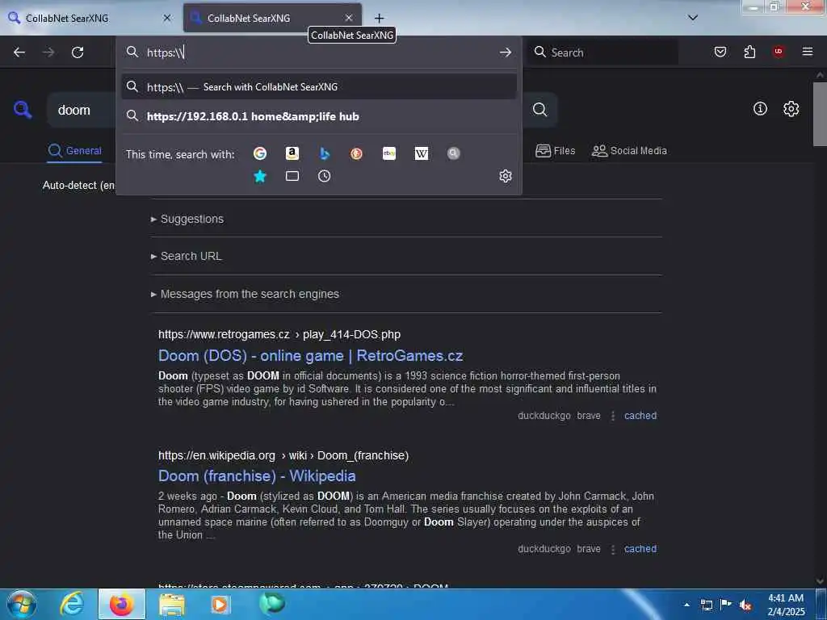Click the address bar text field
This screenshot has height=620, width=827.
pyautogui.click(x=319, y=52)
